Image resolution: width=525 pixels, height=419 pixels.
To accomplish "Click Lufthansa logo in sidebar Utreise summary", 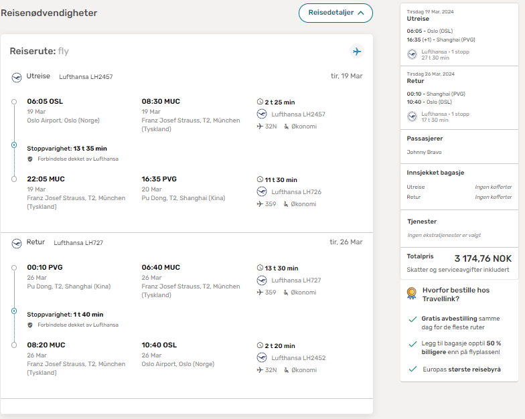I will coord(412,54).
